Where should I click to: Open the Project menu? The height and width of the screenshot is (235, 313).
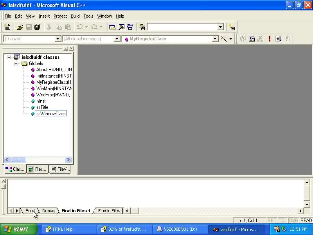(60, 16)
